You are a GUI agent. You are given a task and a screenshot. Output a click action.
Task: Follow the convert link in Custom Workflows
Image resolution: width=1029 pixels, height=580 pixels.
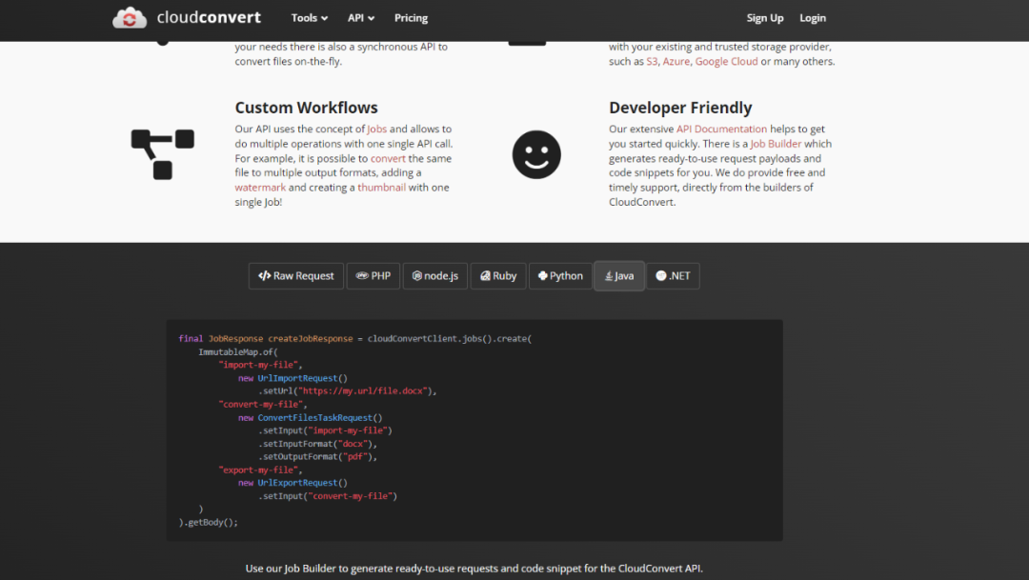(x=388, y=158)
